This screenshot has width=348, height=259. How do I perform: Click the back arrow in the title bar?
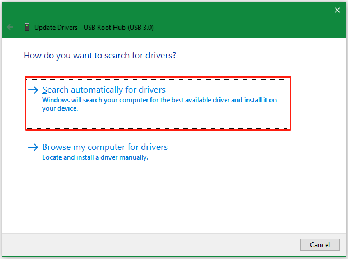pyautogui.click(x=10, y=26)
